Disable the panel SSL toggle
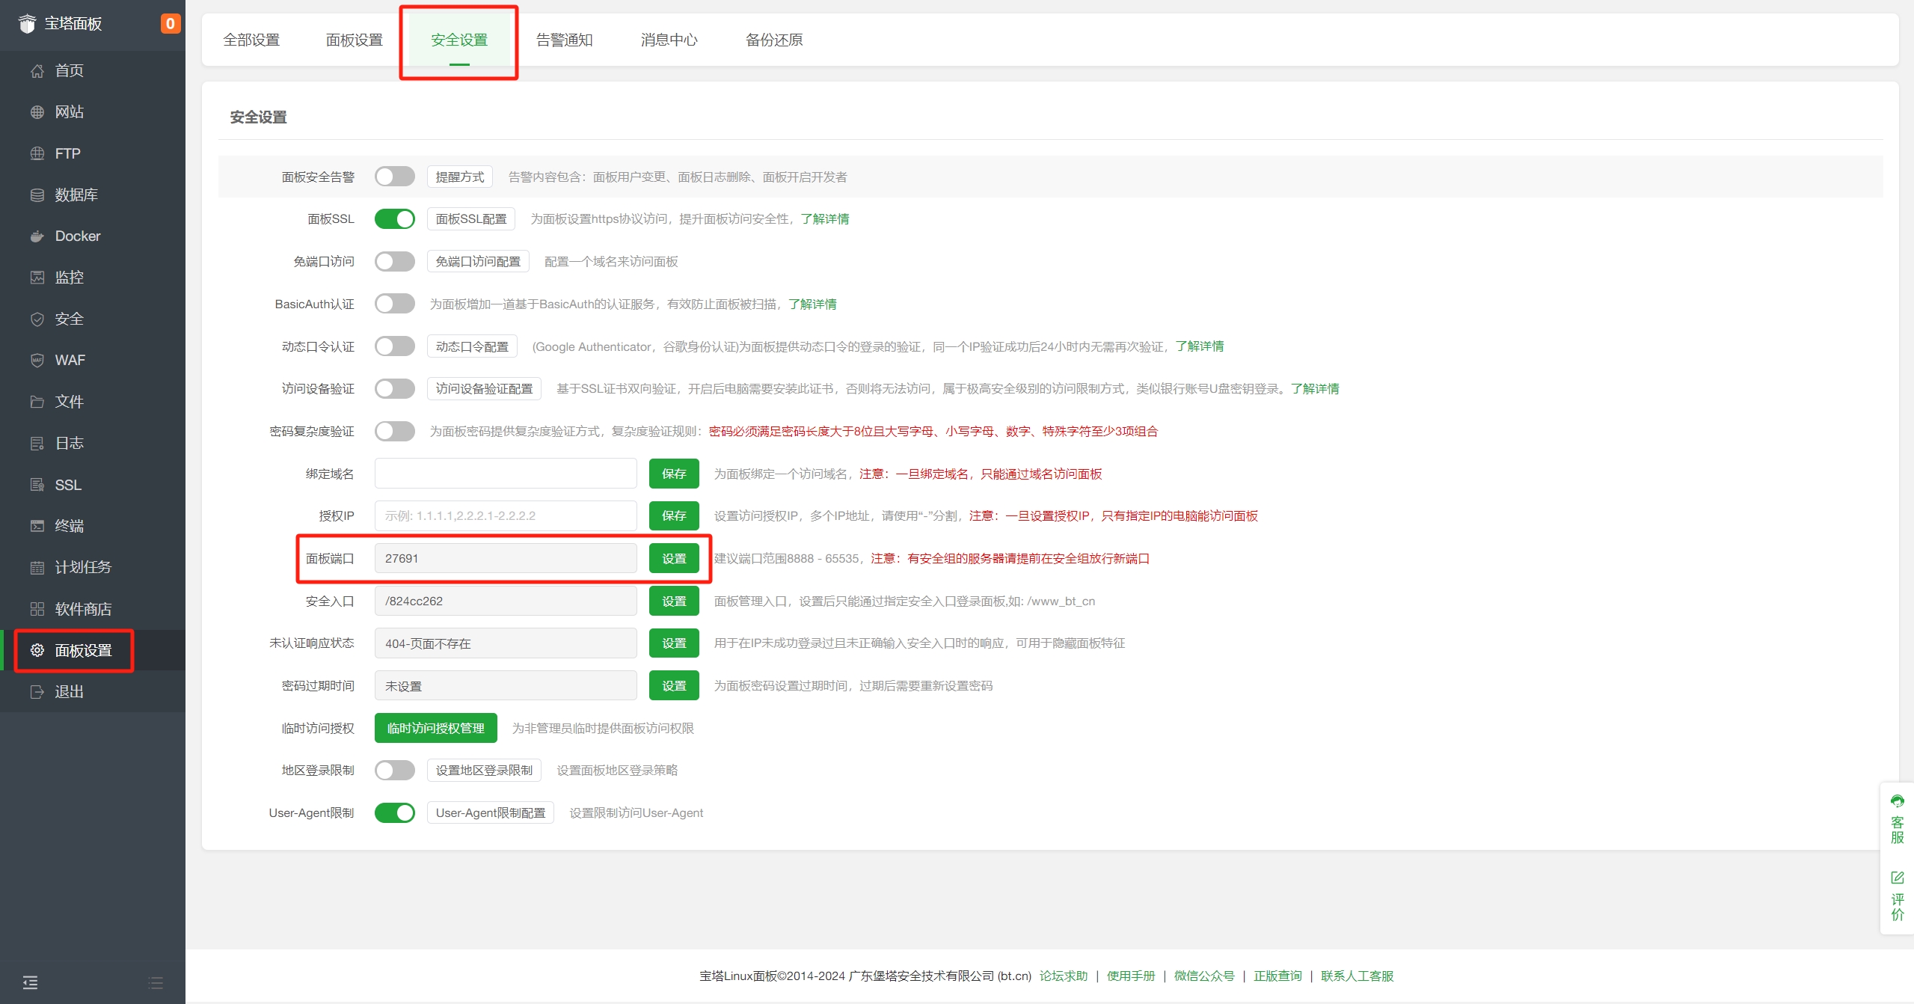The image size is (1914, 1004). point(394,219)
